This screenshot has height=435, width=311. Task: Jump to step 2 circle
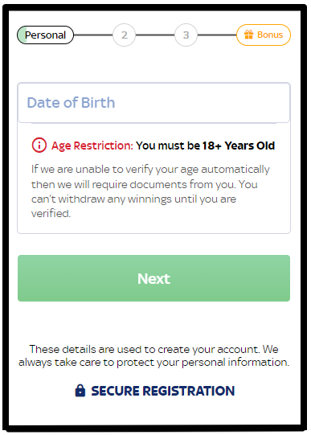125,35
